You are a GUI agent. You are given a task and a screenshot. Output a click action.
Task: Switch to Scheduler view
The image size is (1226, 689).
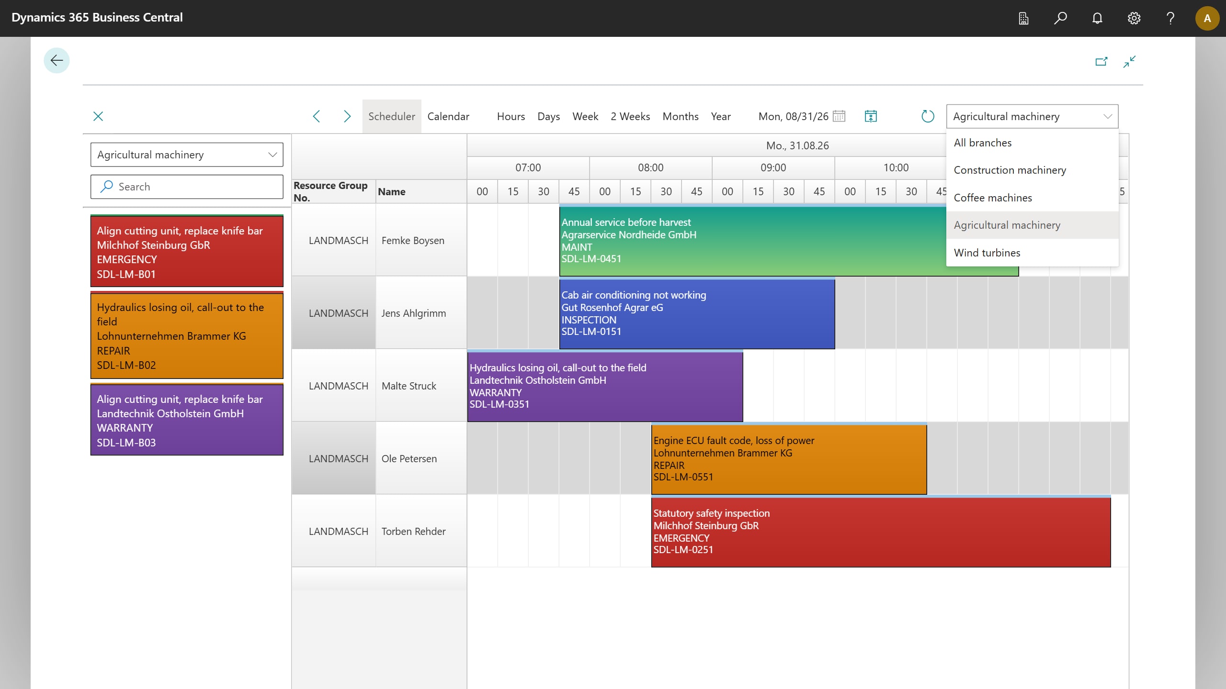tap(392, 116)
